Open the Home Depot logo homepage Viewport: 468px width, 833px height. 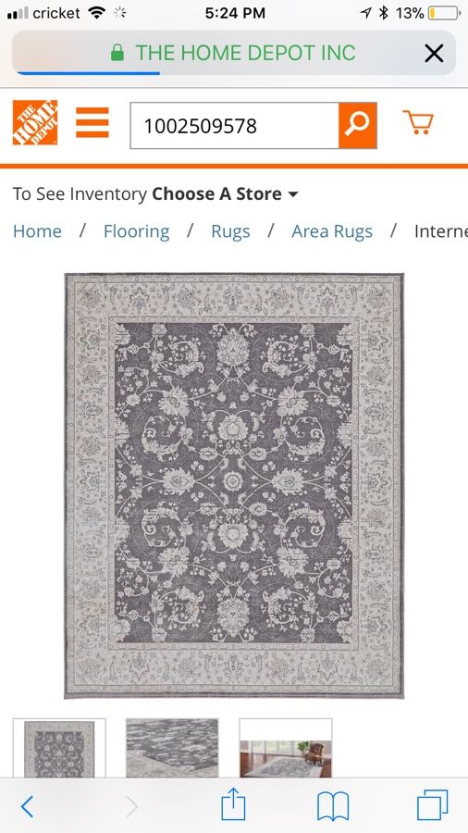click(35, 123)
